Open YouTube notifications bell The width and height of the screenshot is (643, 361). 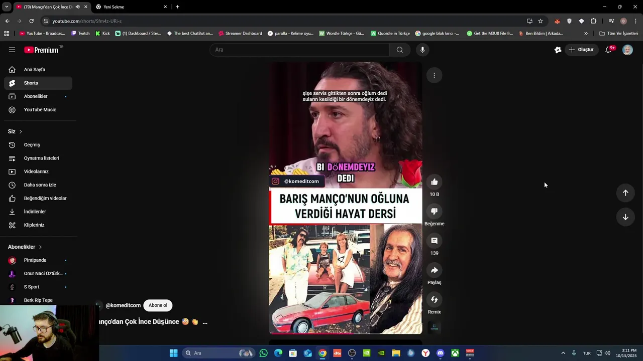click(x=608, y=50)
